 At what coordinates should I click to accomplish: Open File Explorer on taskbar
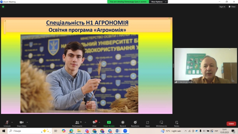click(x=79, y=131)
